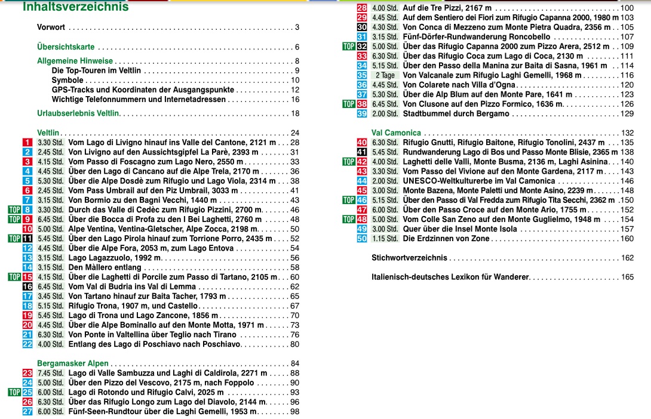This screenshot has height=419, width=651.
Task: Click the blue tour number 22 badge
Action: point(27,344)
